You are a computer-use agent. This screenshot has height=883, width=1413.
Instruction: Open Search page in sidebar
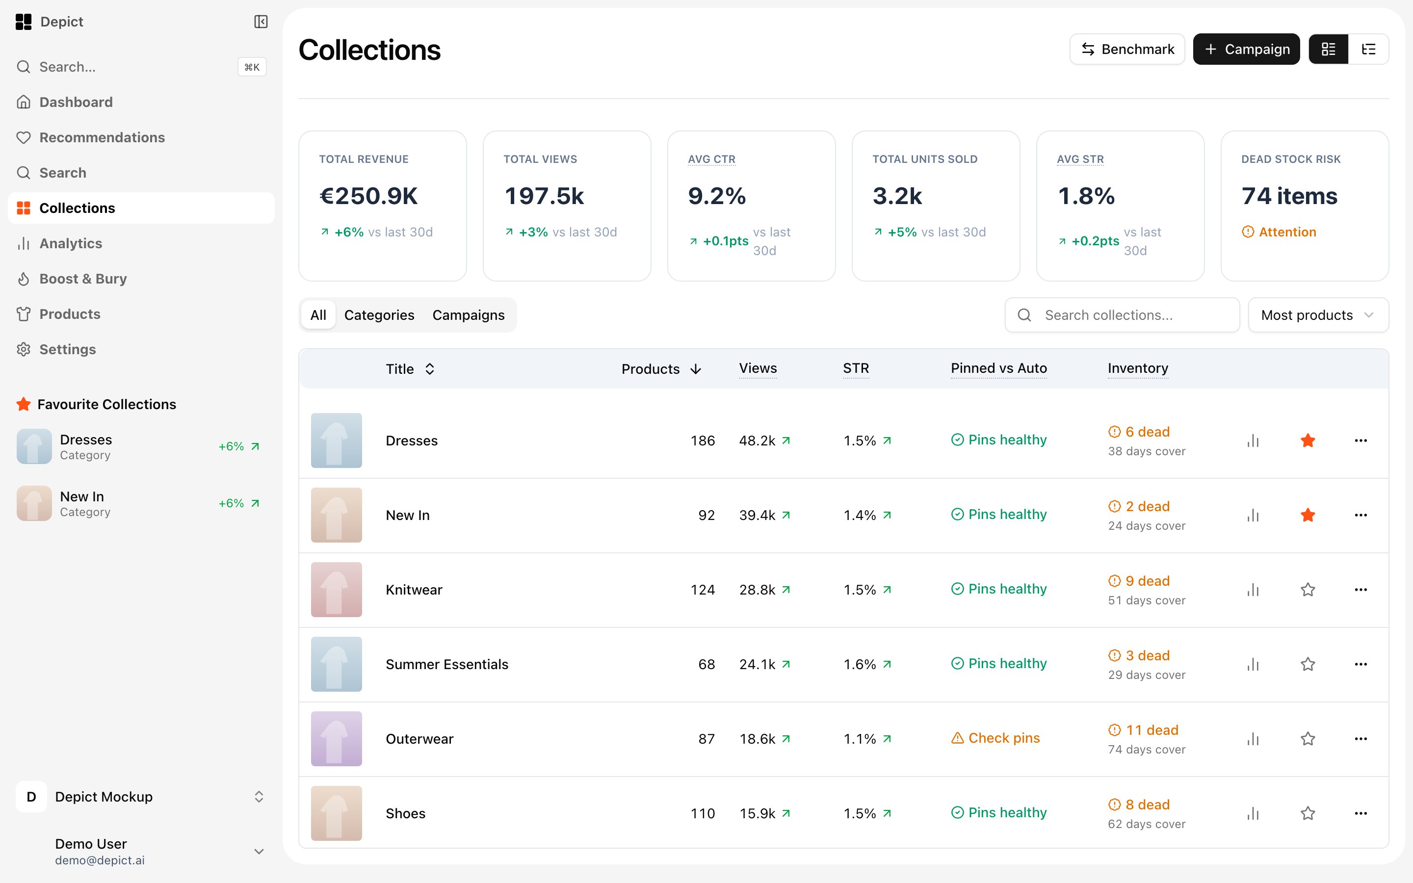pyautogui.click(x=141, y=173)
